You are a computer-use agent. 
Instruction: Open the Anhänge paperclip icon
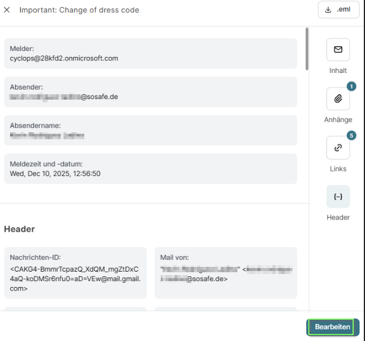pos(338,99)
